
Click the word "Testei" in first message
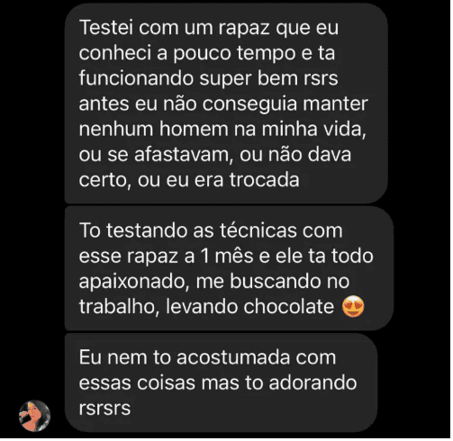106,28
